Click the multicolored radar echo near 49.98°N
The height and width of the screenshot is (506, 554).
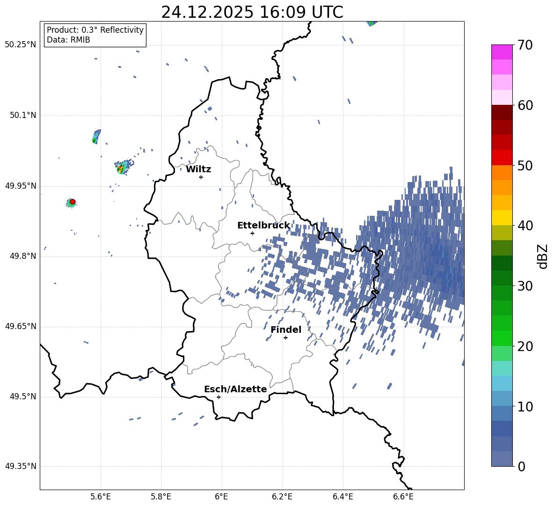coord(123,167)
